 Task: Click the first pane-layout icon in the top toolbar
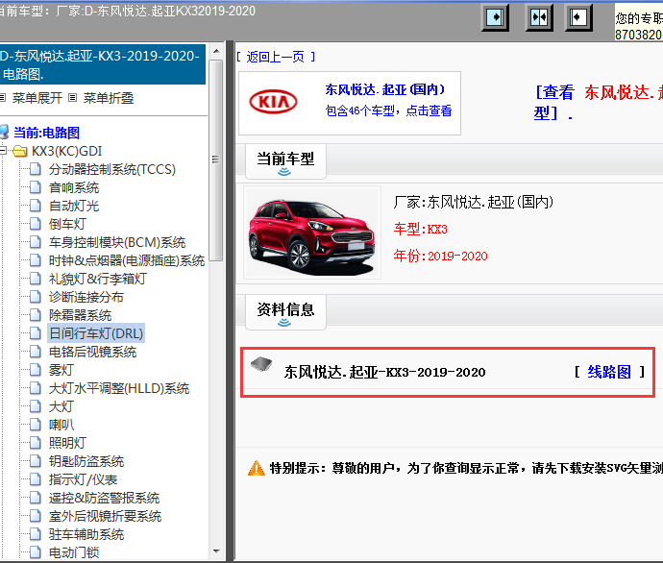tap(495, 17)
